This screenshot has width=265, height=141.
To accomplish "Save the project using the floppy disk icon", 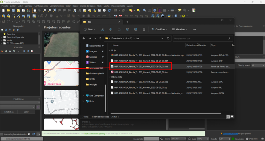I will pyautogui.click(x=13, y=10).
